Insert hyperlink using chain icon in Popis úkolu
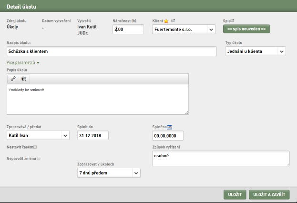The image size is (297, 203). point(13,79)
